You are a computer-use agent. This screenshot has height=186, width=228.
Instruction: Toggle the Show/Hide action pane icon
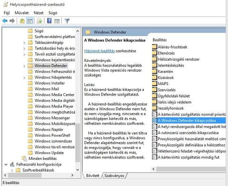(57, 21)
